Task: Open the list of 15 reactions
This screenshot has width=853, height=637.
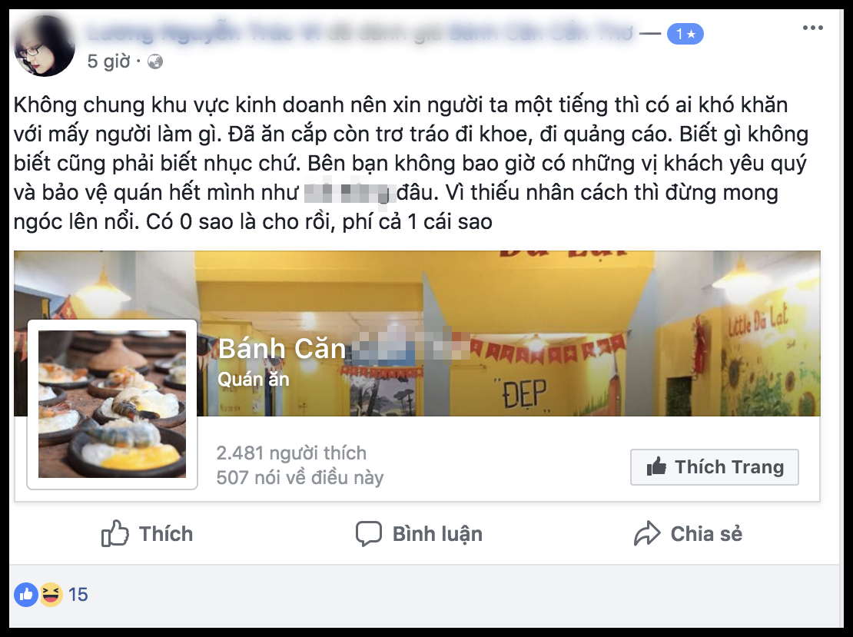Action: point(78,595)
